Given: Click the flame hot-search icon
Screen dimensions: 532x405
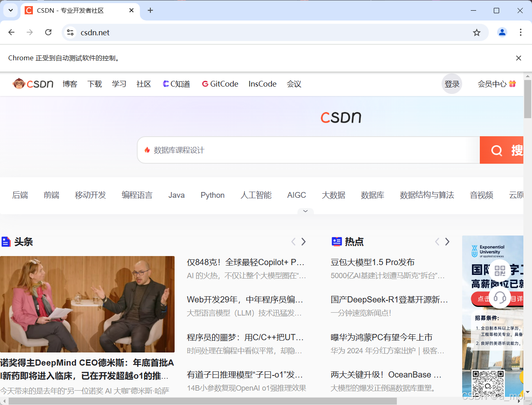Looking at the screenshot, I should pyautogui.click(x=147, y=150).
